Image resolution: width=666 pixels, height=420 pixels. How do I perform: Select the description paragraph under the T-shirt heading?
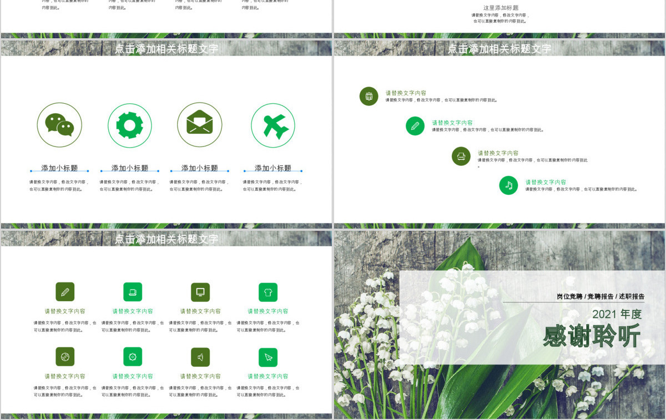(268, 326)
